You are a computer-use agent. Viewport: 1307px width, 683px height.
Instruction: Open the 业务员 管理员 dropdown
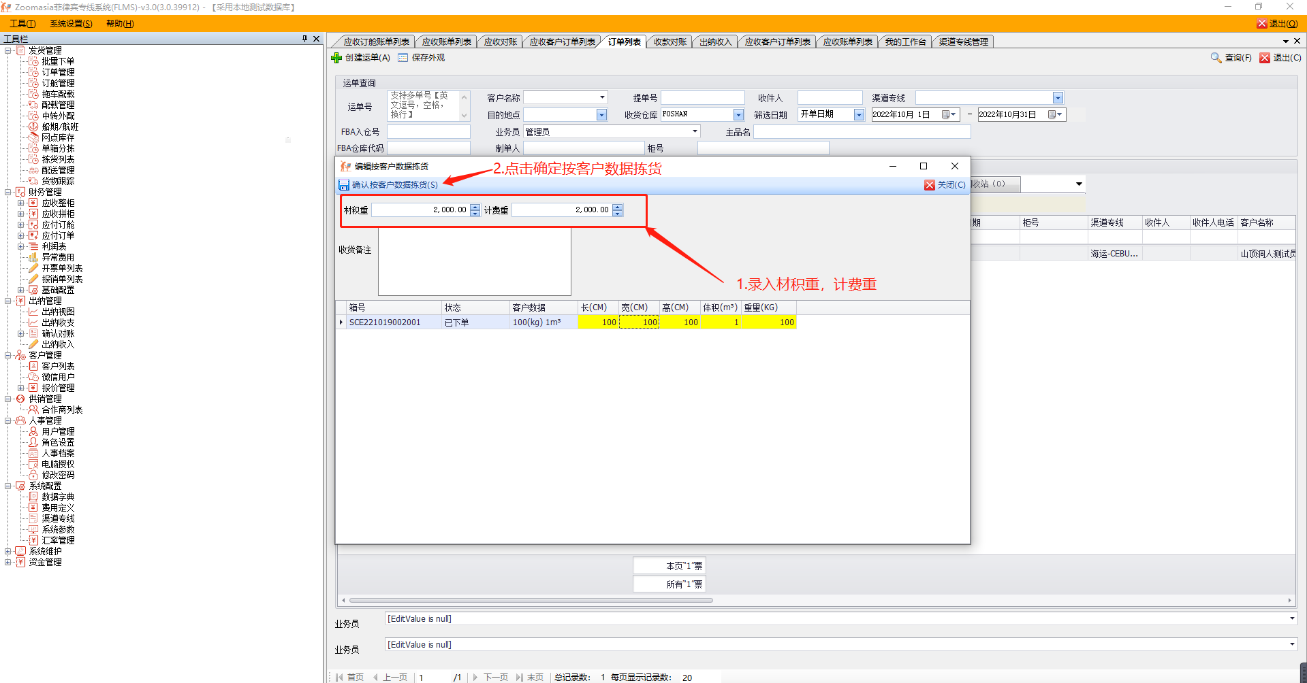click(695, 131)
